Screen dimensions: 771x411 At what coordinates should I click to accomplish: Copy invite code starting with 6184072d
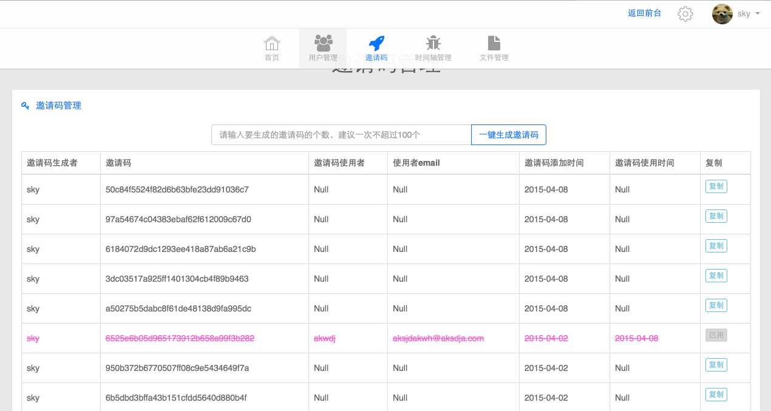point(716,246)
